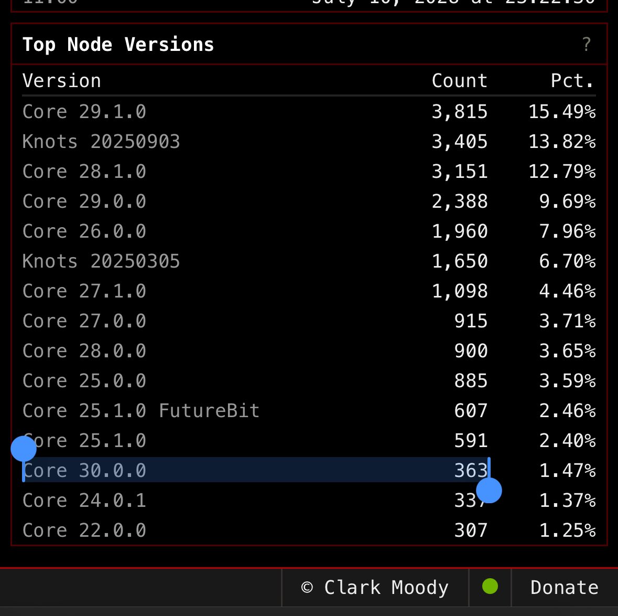Select the Core 27.1.0 version label
The height and width of the screenshot is (616, 618).
[84, 291]
